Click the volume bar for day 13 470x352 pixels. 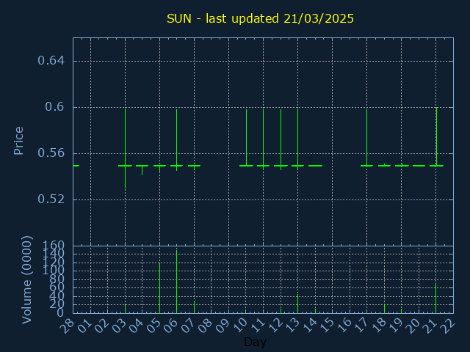297,304
